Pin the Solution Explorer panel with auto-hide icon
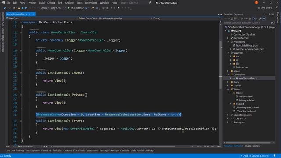 click(x=269, y=14)
